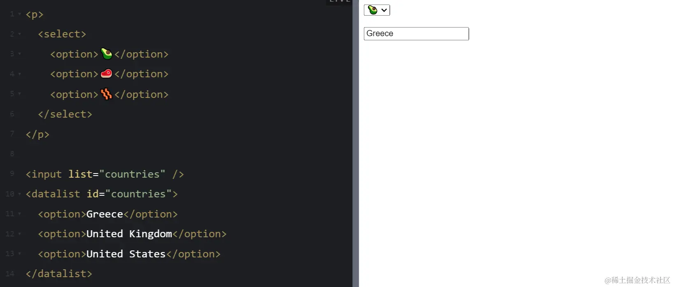673x287 pixels.
Task: Collapse the fold arrow at line 11
Action: [19, 214]
